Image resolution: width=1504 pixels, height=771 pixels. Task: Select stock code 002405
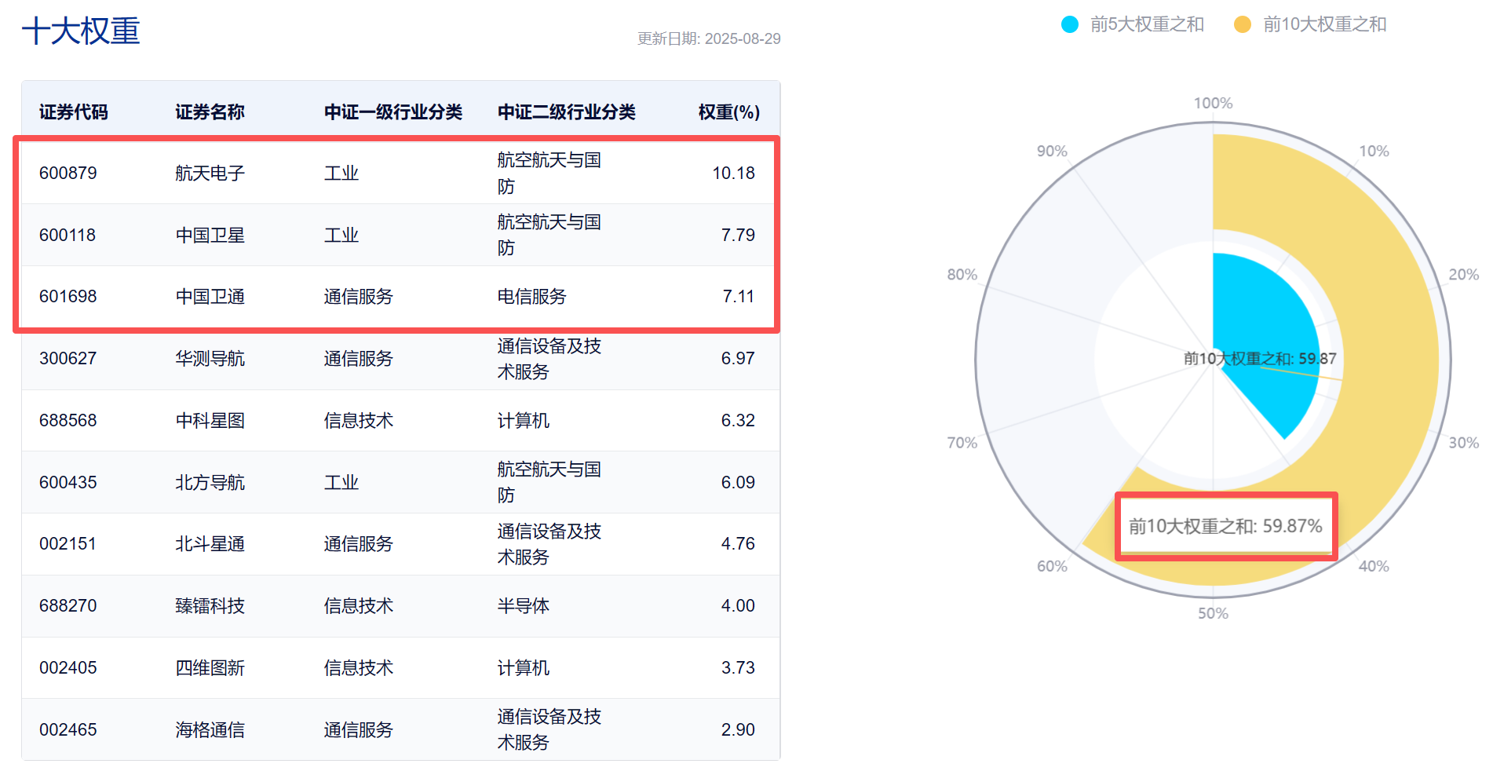(x=68, y=667)
